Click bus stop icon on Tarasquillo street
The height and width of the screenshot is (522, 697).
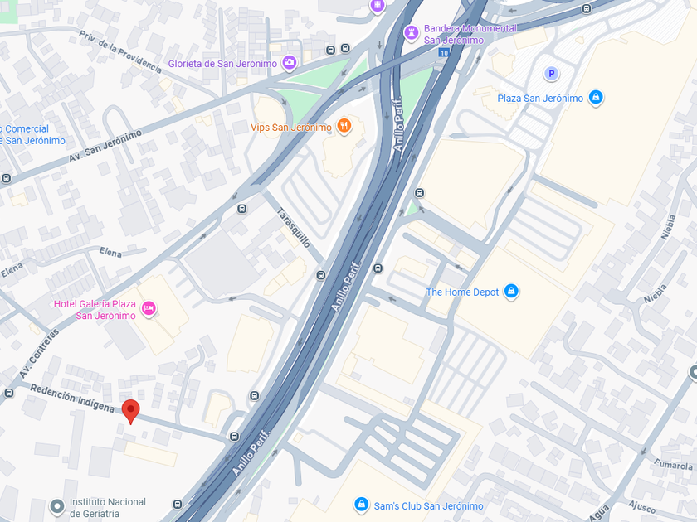point(321,275)
